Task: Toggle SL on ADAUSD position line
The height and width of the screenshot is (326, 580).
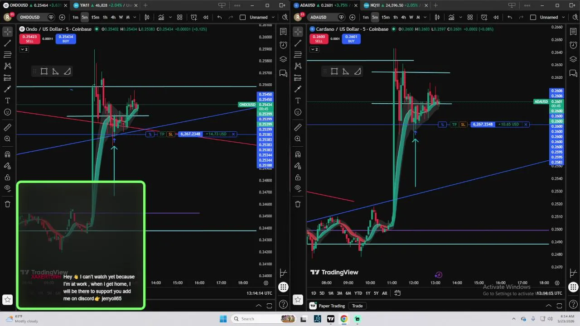Action: coord(463,125)
